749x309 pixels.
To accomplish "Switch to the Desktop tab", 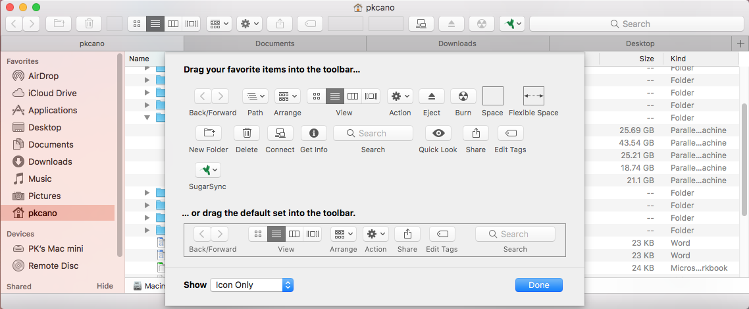I will click(640, 43).
